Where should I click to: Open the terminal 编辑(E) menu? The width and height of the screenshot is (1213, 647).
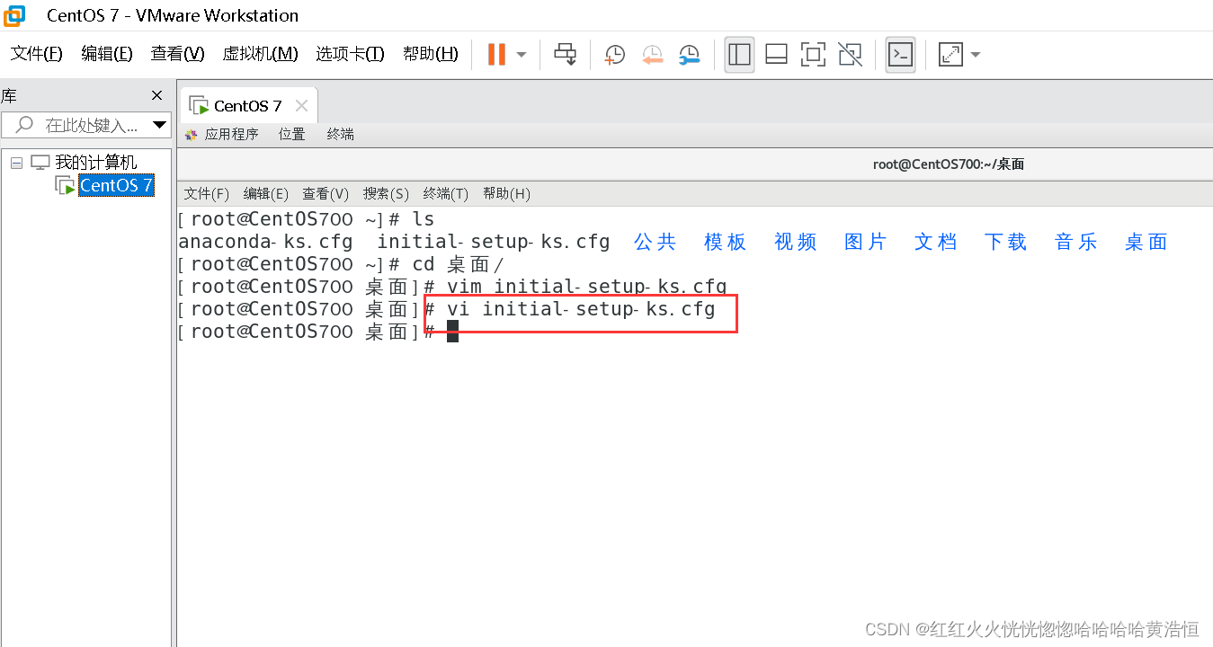(266, 193)
